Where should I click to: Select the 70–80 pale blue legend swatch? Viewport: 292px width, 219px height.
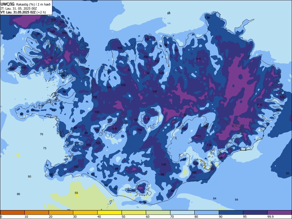[182, 213]
